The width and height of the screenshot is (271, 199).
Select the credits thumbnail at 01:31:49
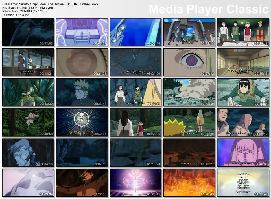[x=243, y=183]
